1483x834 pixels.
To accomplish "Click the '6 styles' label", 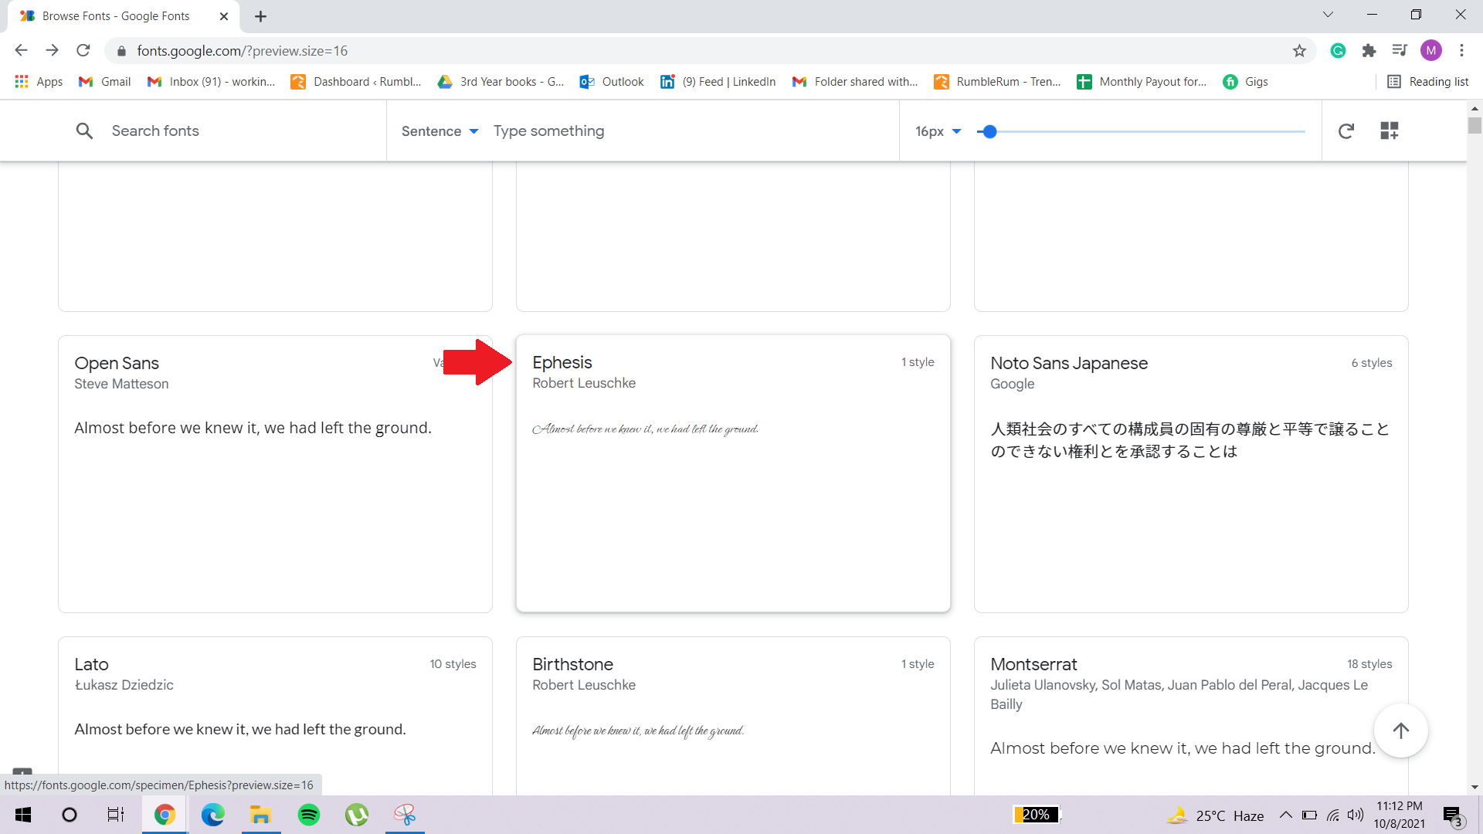I will (x=1371, y=363).
